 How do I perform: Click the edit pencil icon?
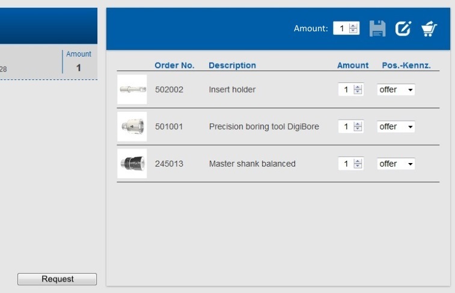coord(403,28)
